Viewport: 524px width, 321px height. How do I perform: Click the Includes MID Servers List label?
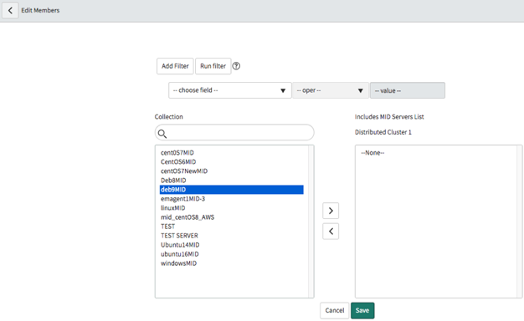point(389,117)
